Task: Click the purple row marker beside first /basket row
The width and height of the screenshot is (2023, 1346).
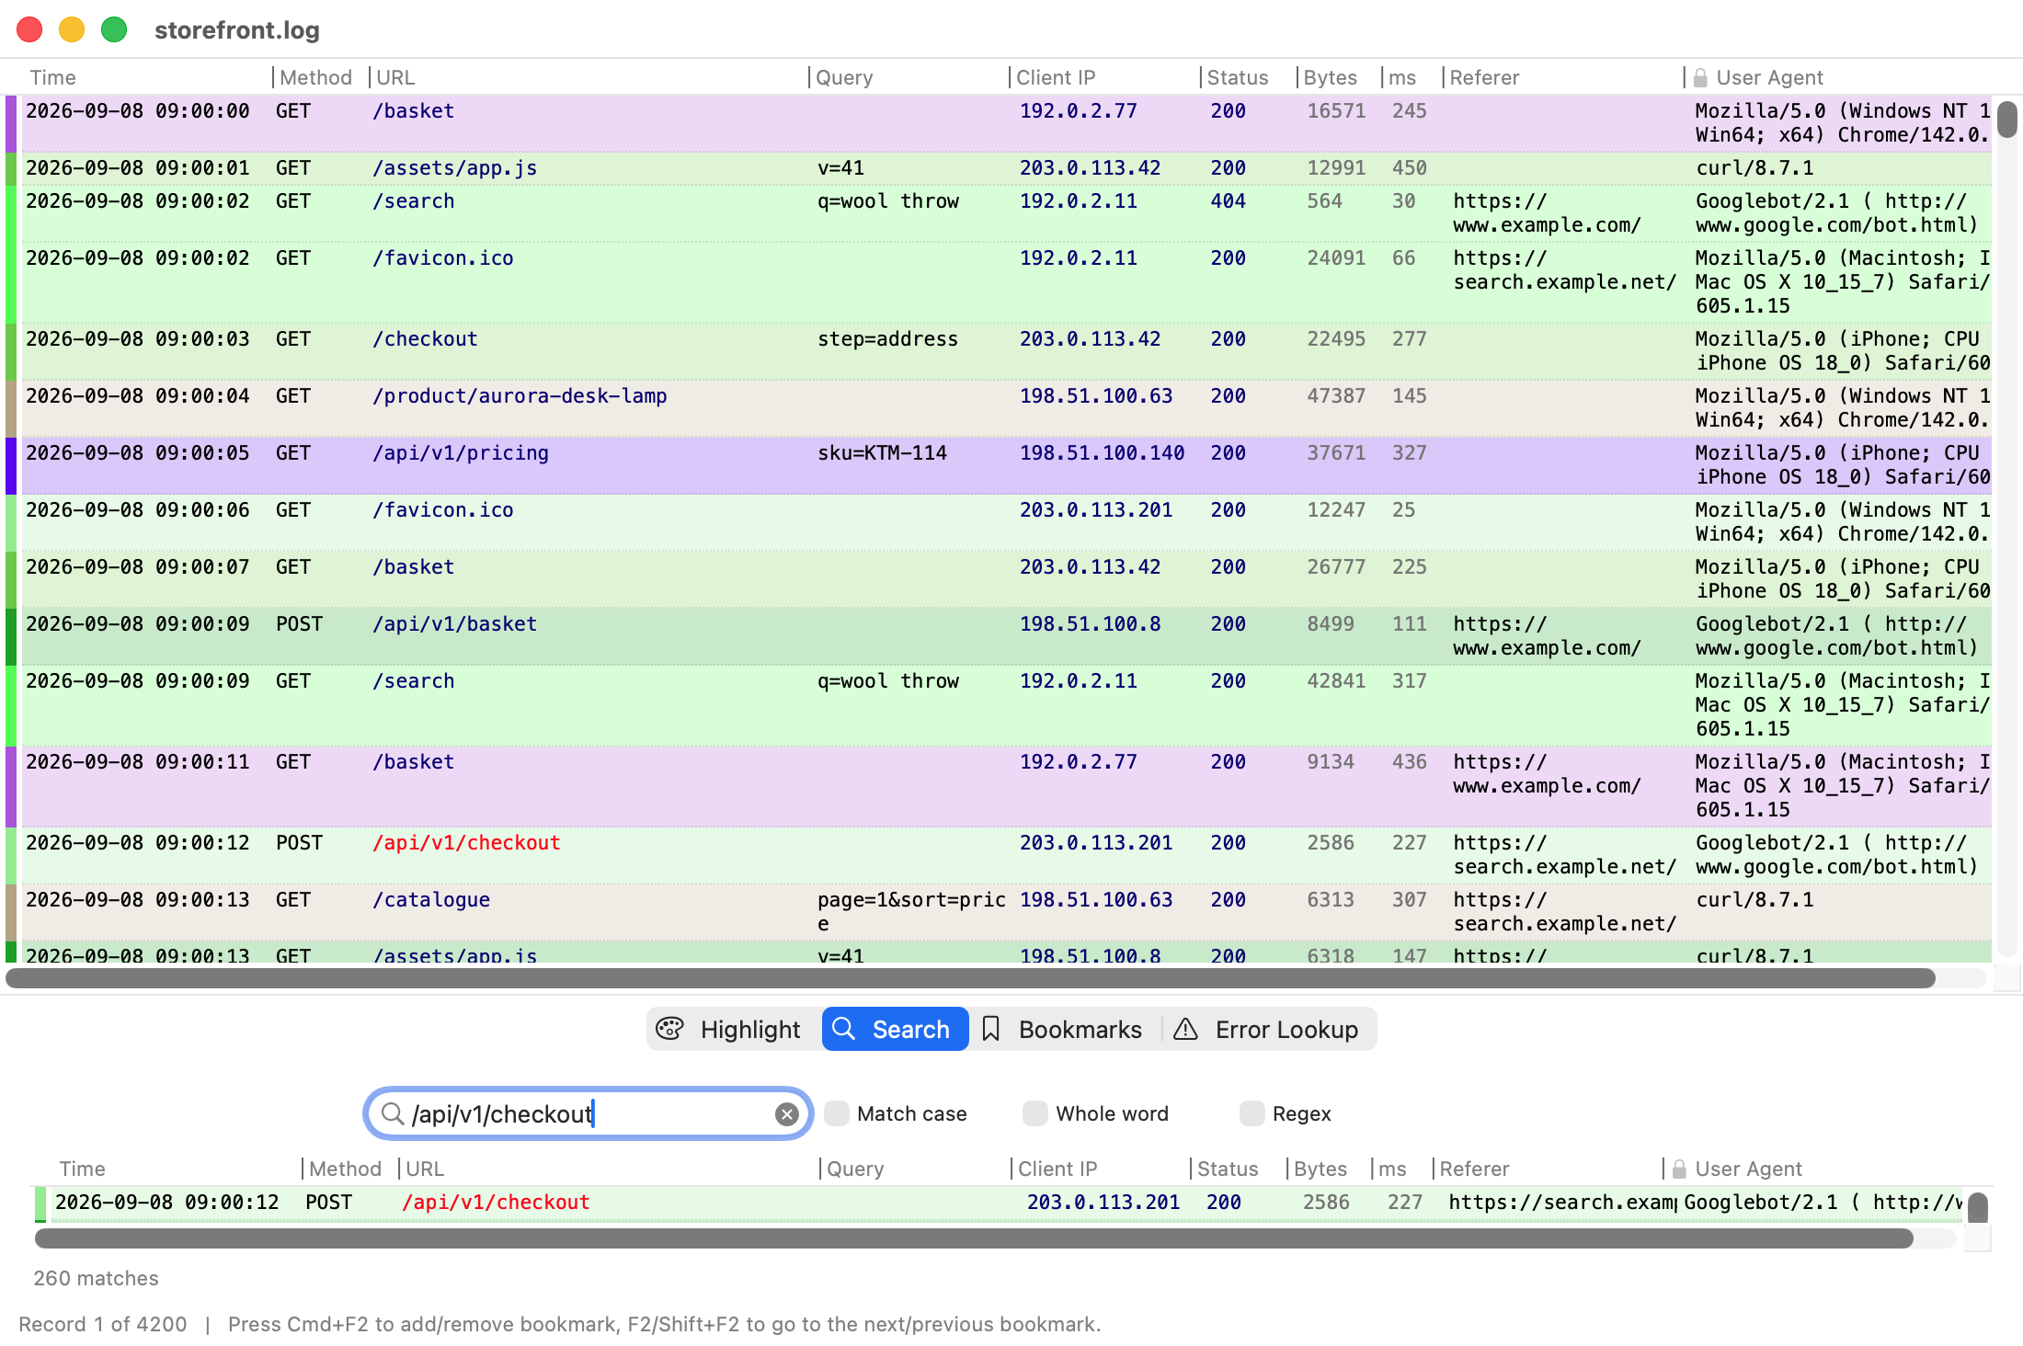Action: point(11,124)
